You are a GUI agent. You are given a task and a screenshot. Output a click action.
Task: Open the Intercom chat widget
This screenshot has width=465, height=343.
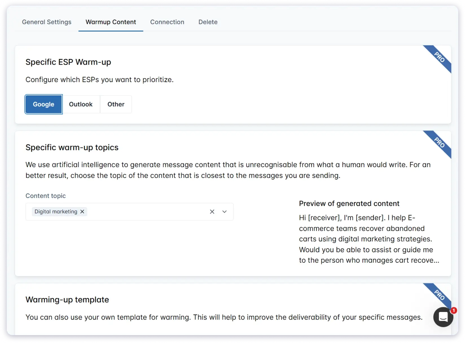443,317
